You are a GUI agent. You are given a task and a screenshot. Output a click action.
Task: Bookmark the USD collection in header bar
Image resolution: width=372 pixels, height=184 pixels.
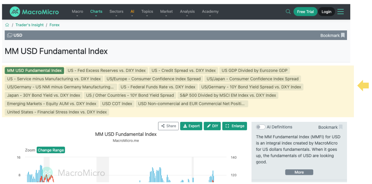pyautogui.click(x=333, y=35)
